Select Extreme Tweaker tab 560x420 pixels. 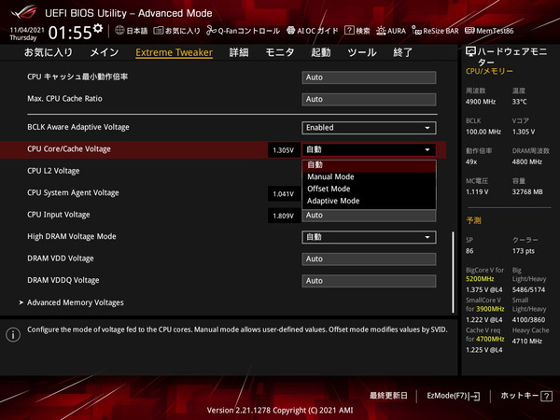point(174,52)
